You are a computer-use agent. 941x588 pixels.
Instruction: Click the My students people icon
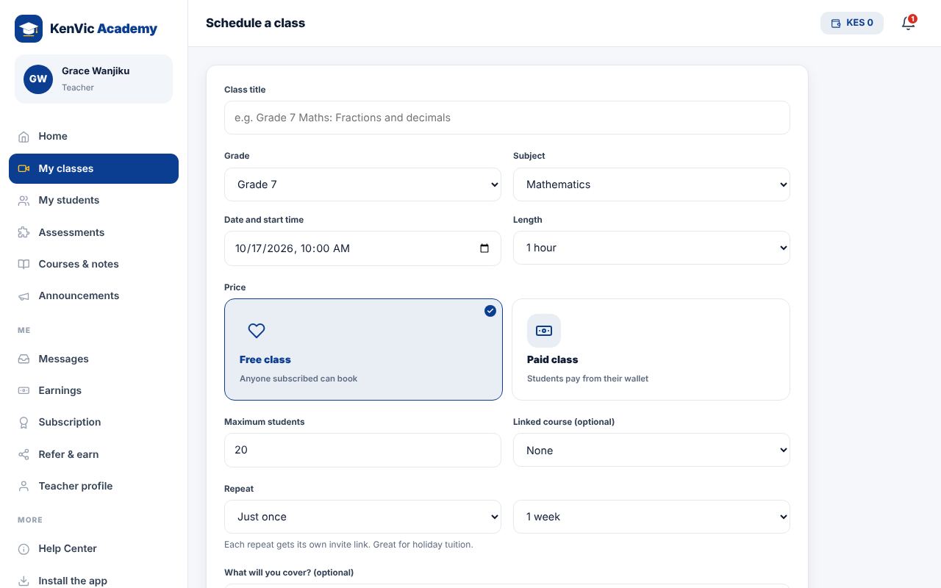pos(24,200)
